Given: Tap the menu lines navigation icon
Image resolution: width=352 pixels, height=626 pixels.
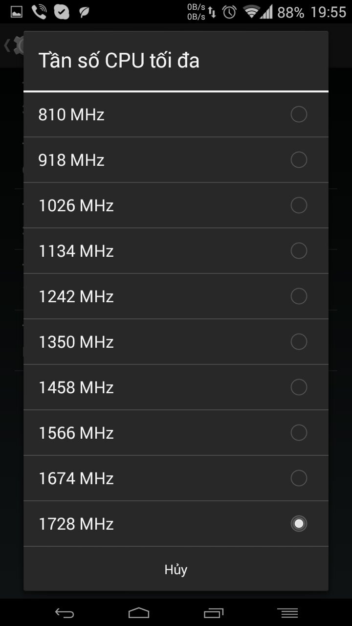Looking at the screenshot, I should tap(287, 613).
